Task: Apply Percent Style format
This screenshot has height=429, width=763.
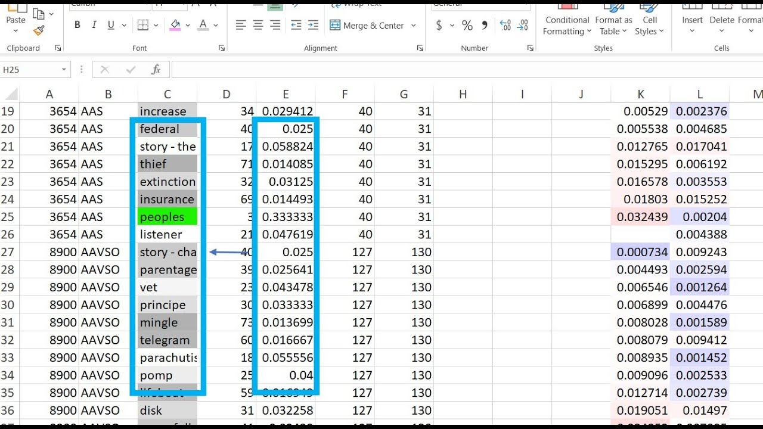Action: [x=467, y=26]
